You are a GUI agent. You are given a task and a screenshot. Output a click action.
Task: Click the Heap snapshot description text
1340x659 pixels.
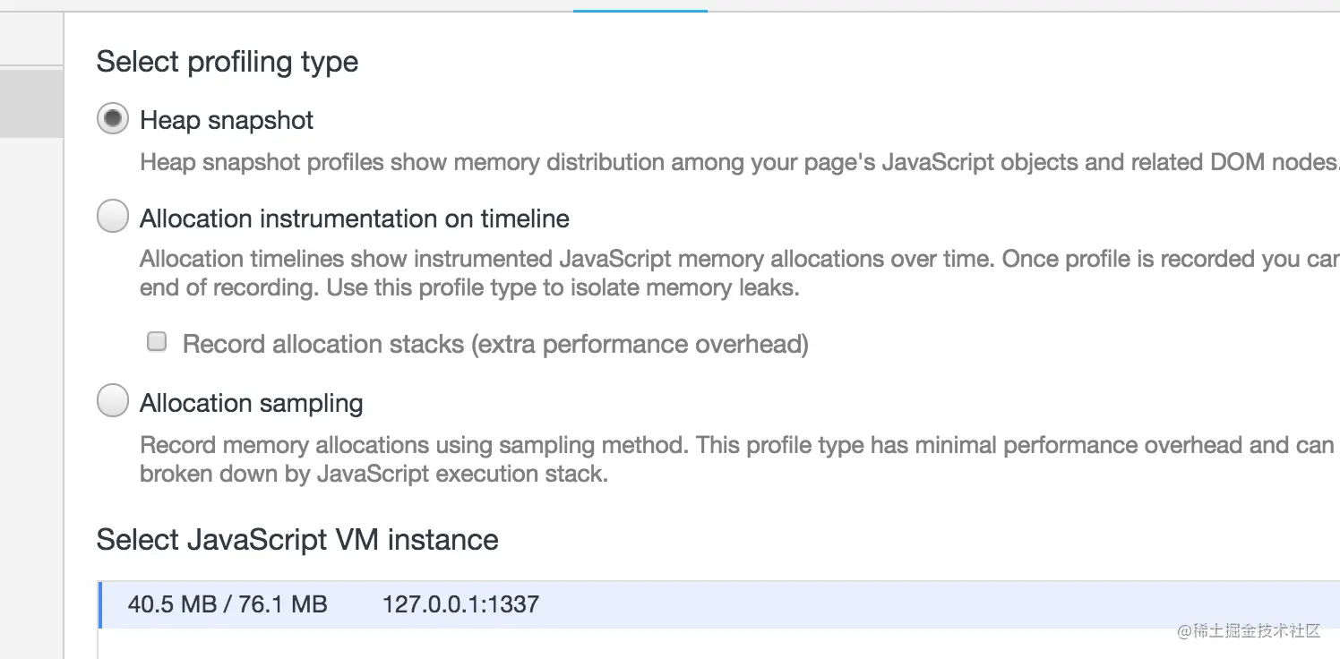[x=717, y=163]
